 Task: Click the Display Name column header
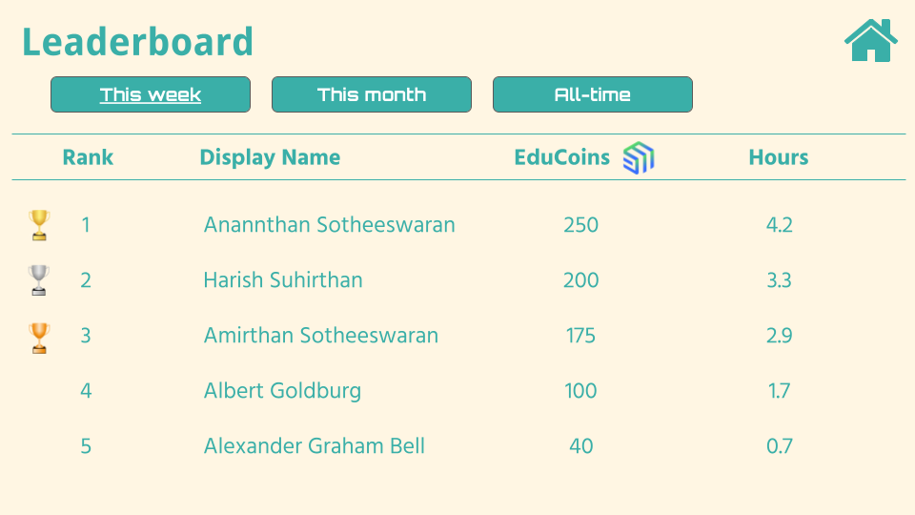[x=270, y=157]
